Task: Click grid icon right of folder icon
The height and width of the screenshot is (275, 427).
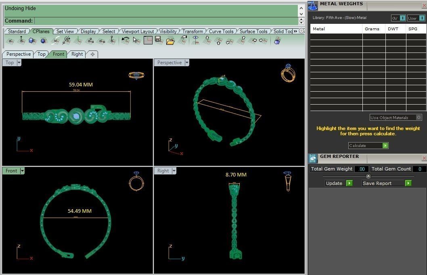Action: point(182,40)
